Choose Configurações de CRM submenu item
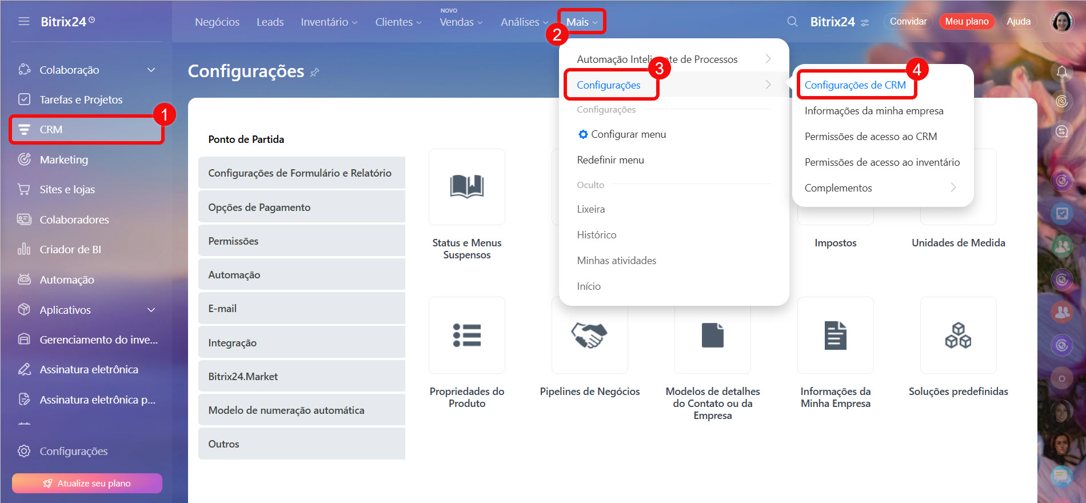 (855, 85)
